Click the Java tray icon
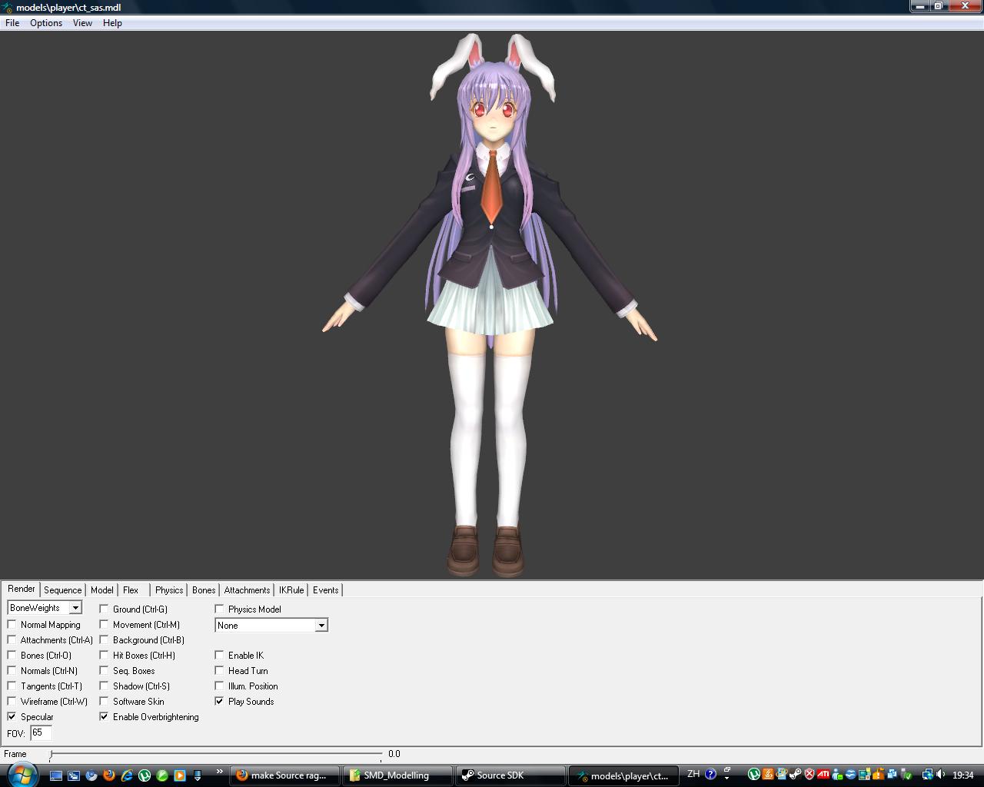 point(768,774)
